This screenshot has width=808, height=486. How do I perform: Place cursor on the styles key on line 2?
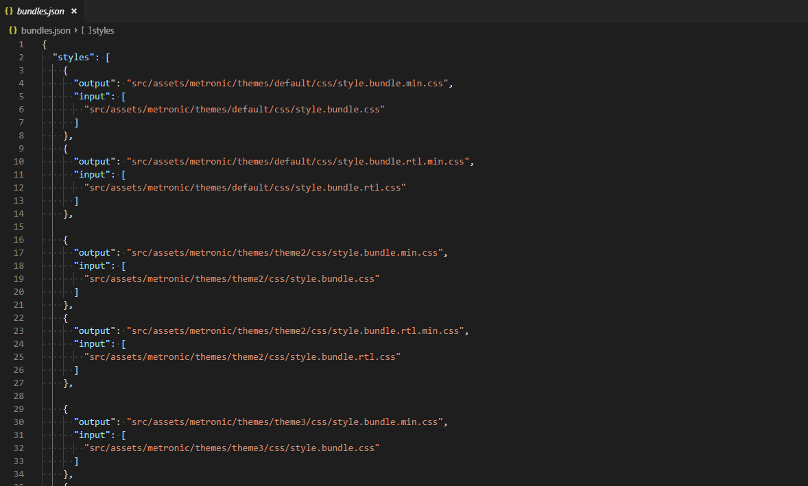pyautogui.click(x=69, y=57)
